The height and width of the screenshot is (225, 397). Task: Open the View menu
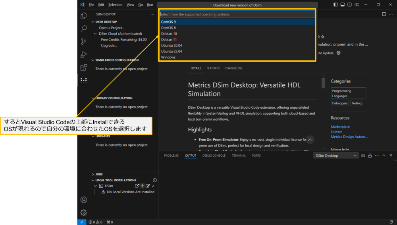point(130,5)
